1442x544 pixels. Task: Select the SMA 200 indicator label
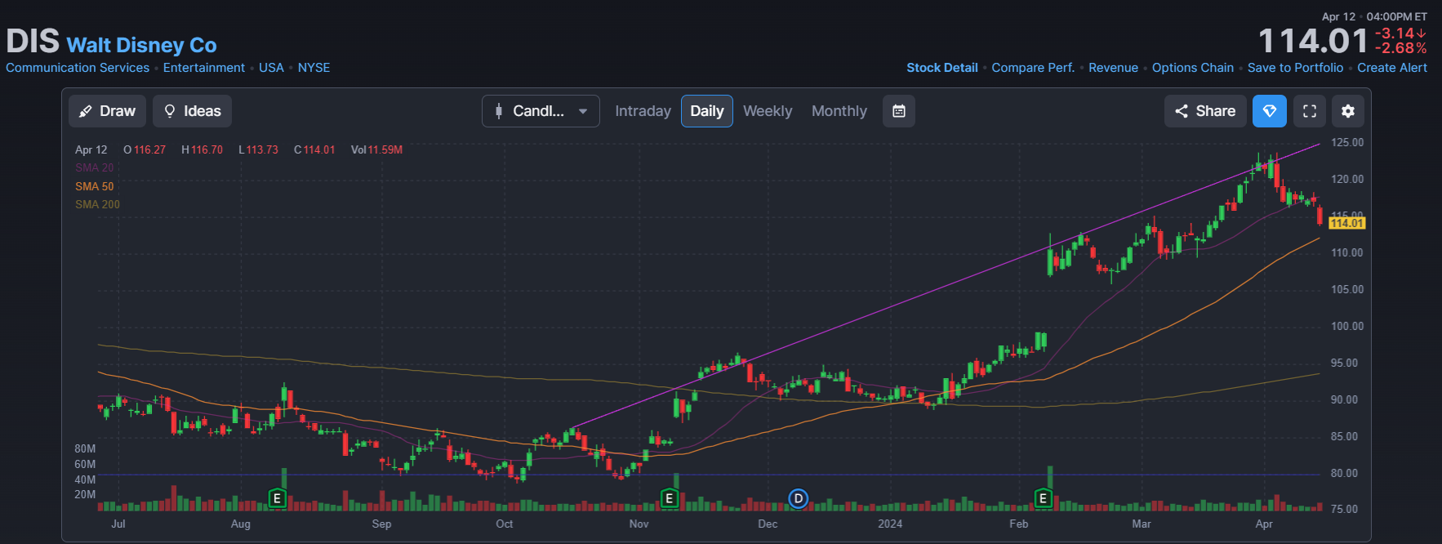pos(97,204)
